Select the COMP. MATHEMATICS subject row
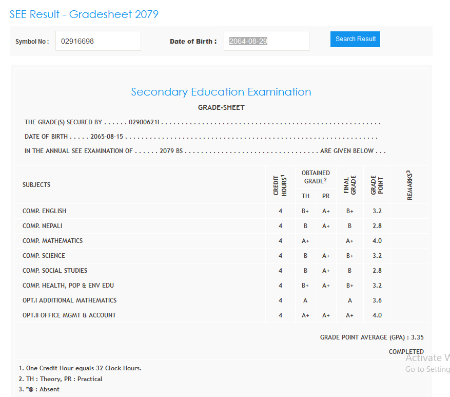 tap(53, 241)
